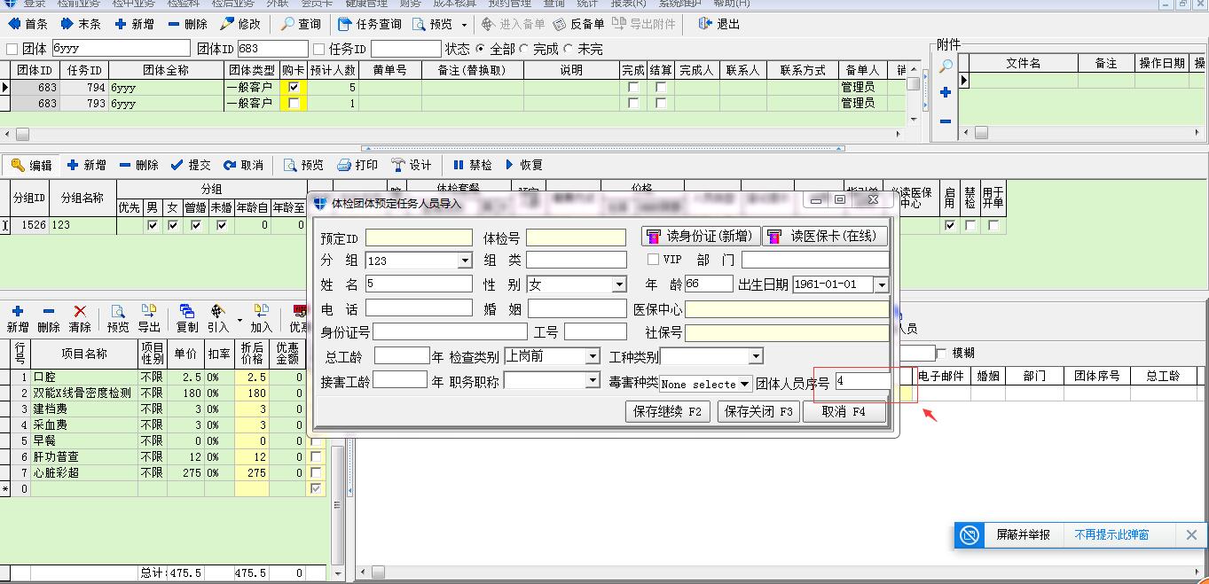Jump to first record with 首条
Image resolution: width=1209 pixels, height=584 pixels.
pos(28,24)
